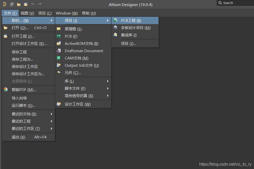Screen dimensions: 254x169
Task: Select 集成库 (I) entry
Action: click(x=135, y=35)
